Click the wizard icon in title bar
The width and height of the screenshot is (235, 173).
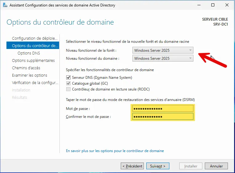4,5
